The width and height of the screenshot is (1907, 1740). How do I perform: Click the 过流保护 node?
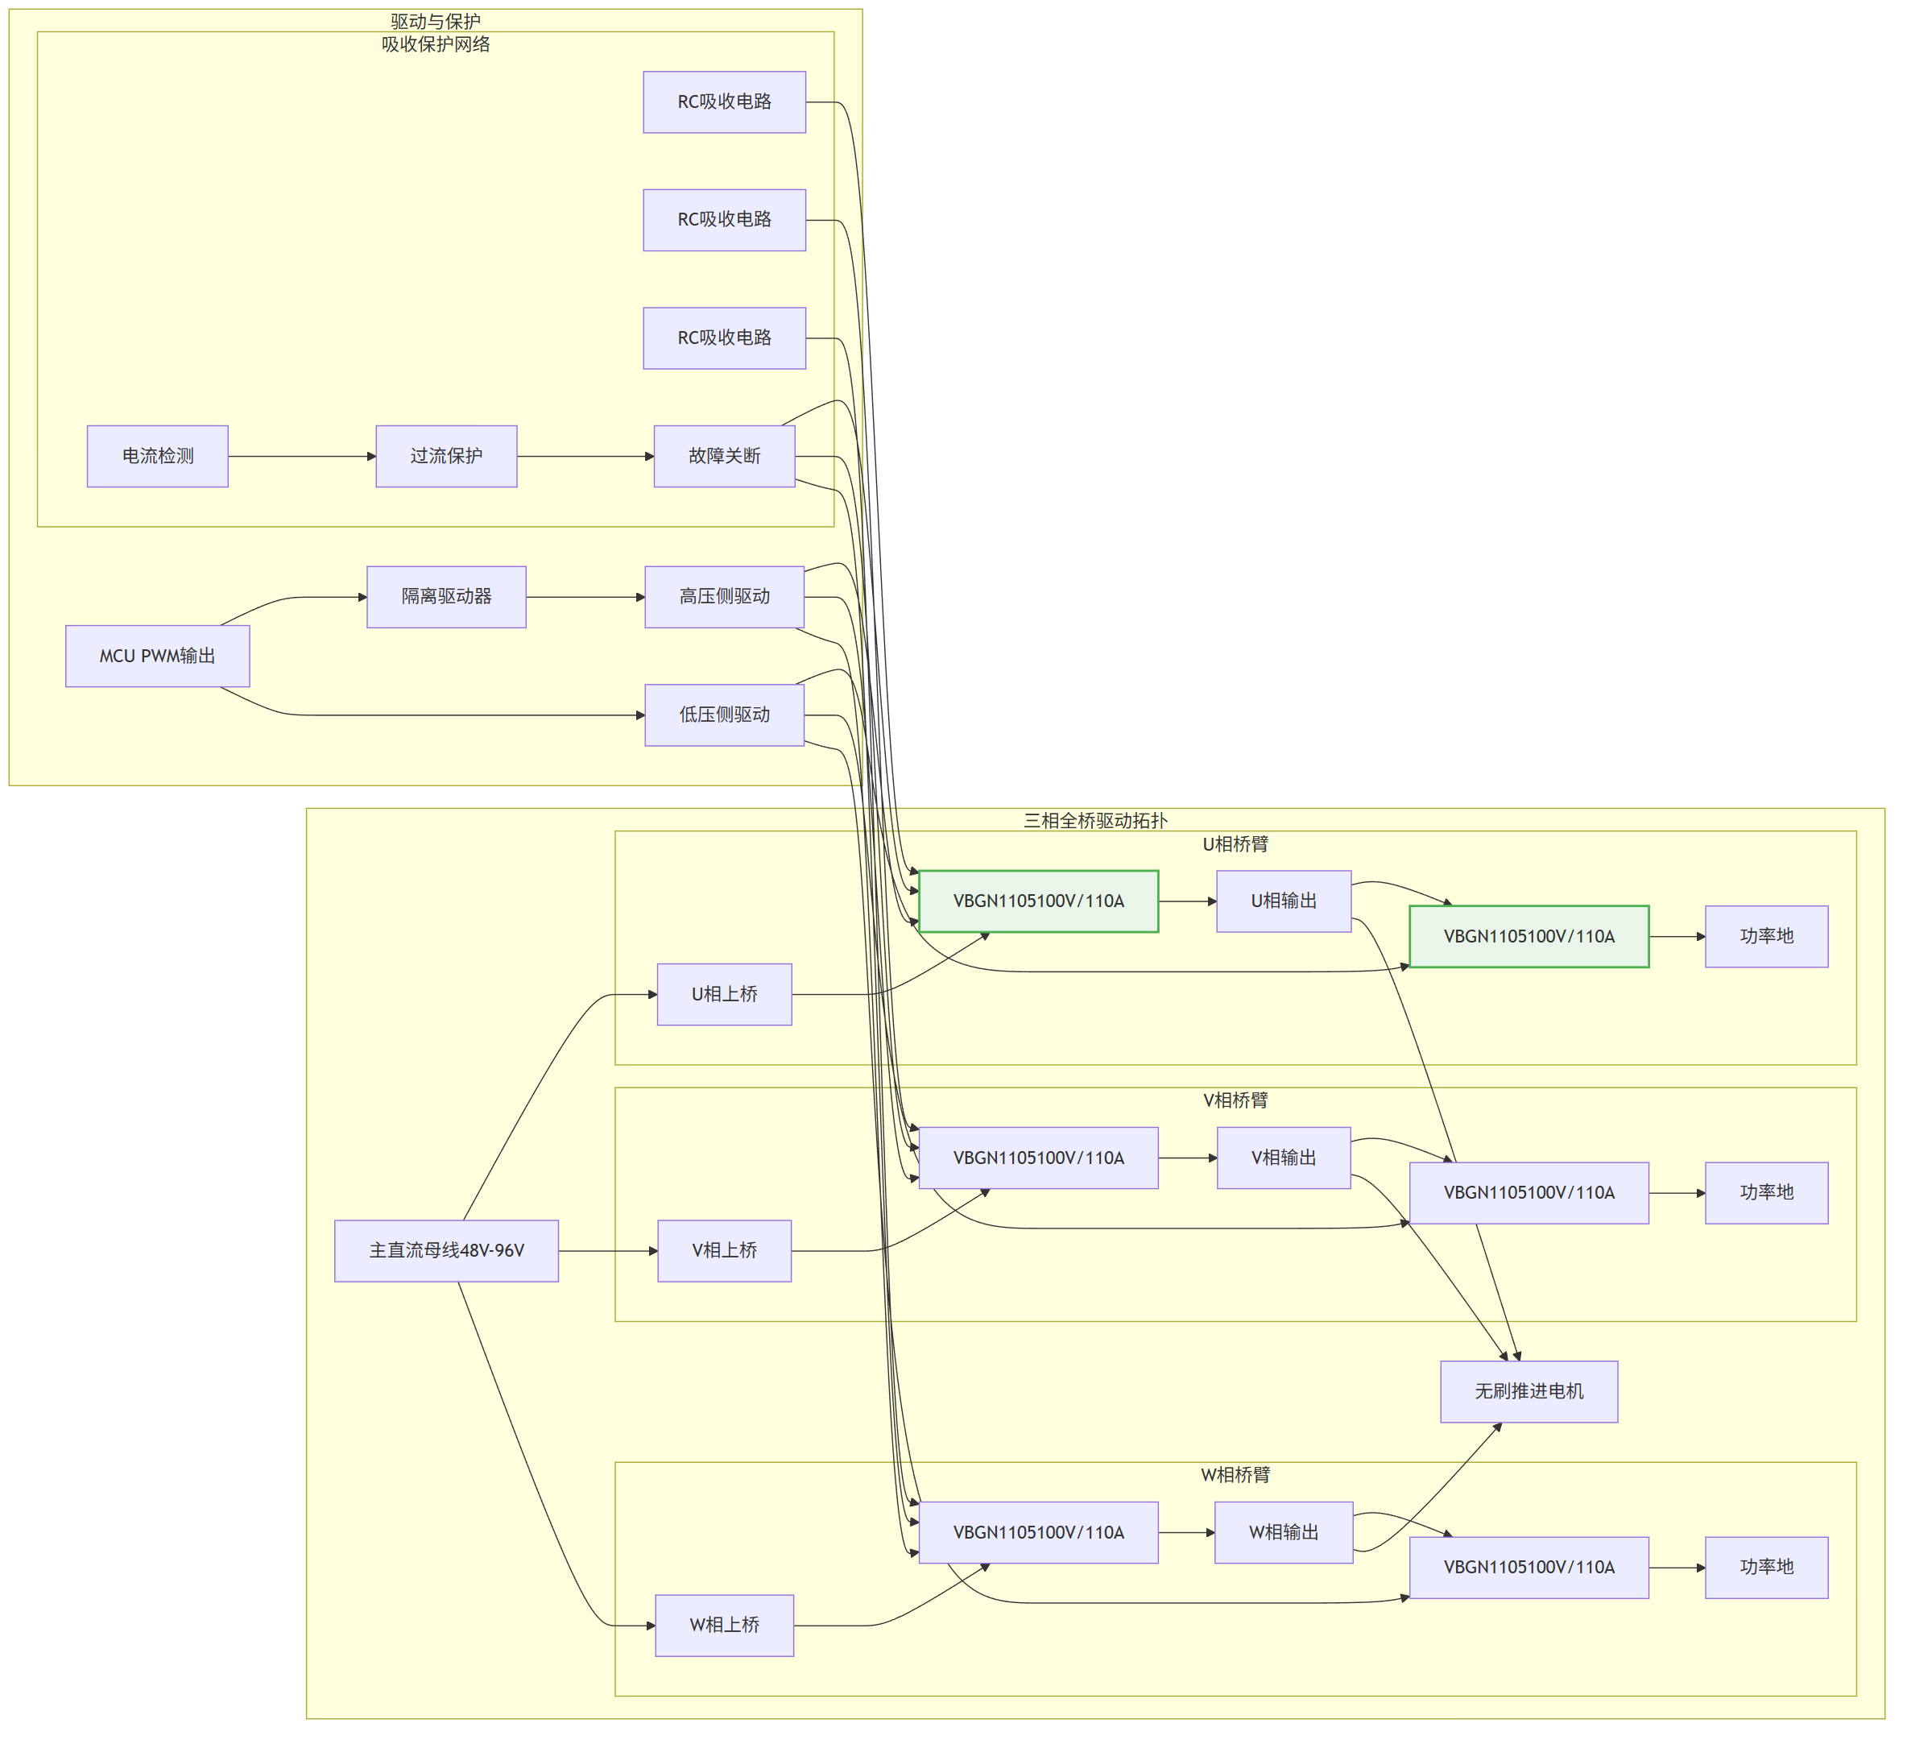tap(446, 457)
